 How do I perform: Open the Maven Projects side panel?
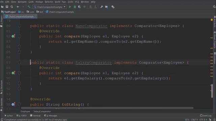[x=215, y=40]
